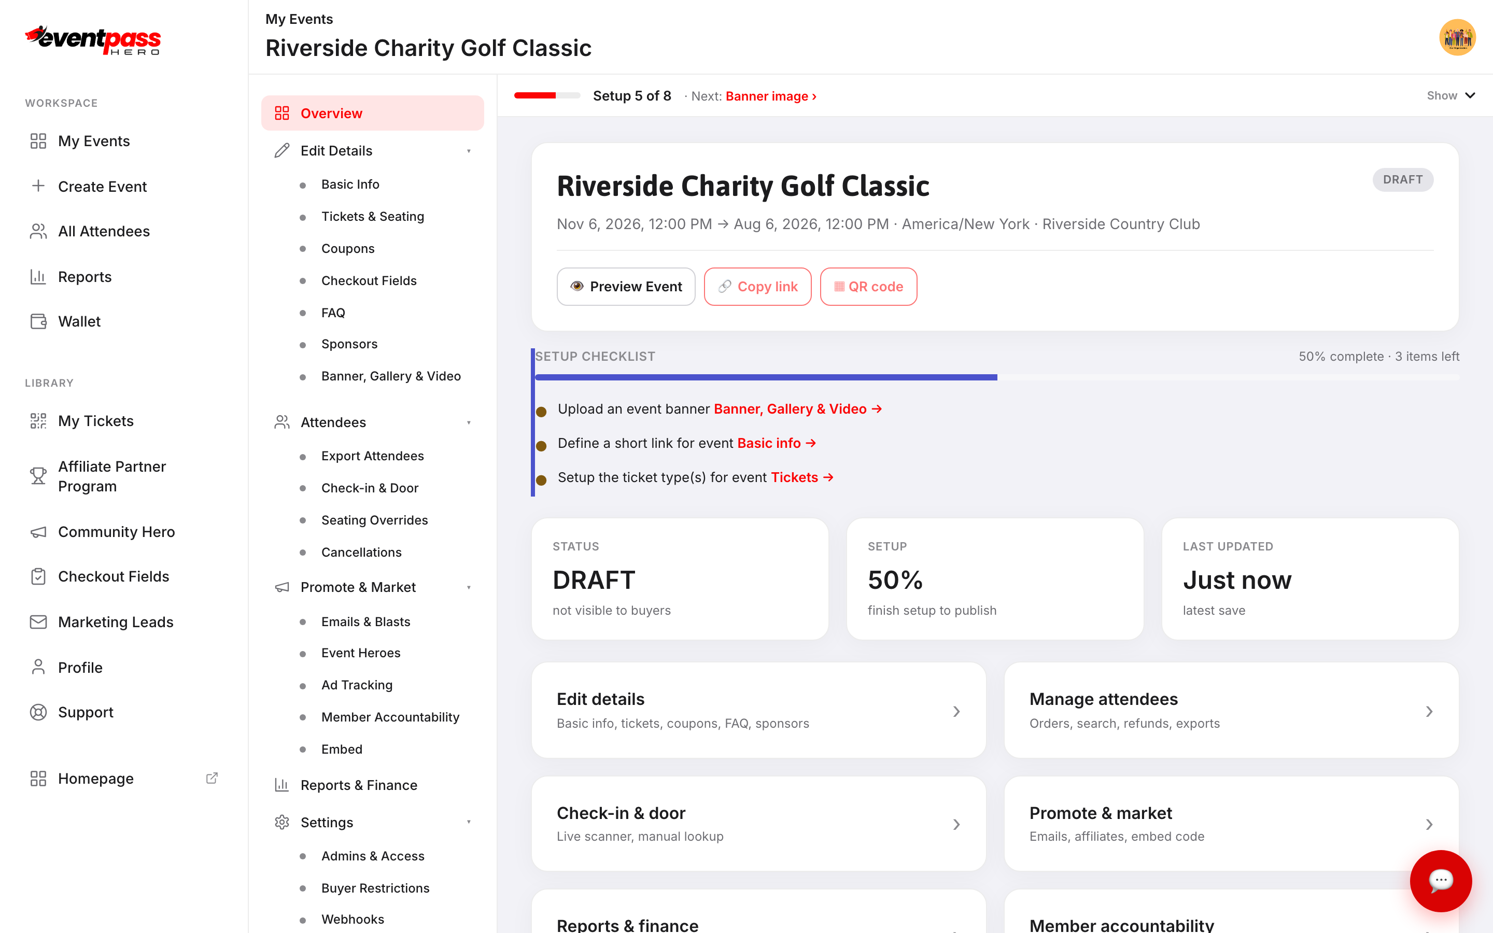Screen dimensions: 1493x933
Task: Click the Settings gear icon
Action: coord(282,822)
